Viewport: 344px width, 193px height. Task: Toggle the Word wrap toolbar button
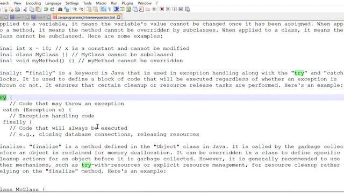coord(103,10)
